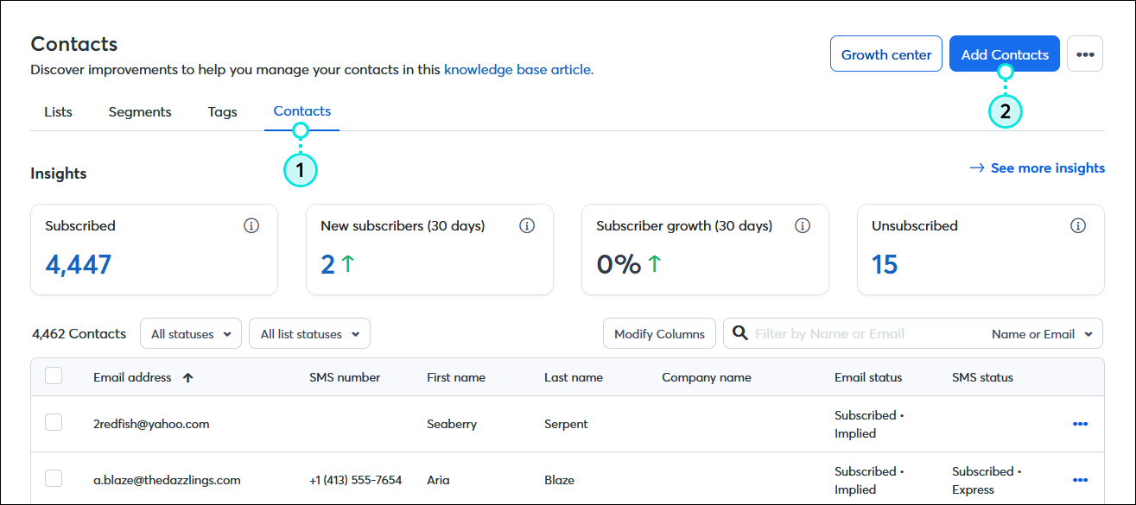Check the box for a.blaze@thedazzlings.com
1136x505 pixels.
(54, 478)
